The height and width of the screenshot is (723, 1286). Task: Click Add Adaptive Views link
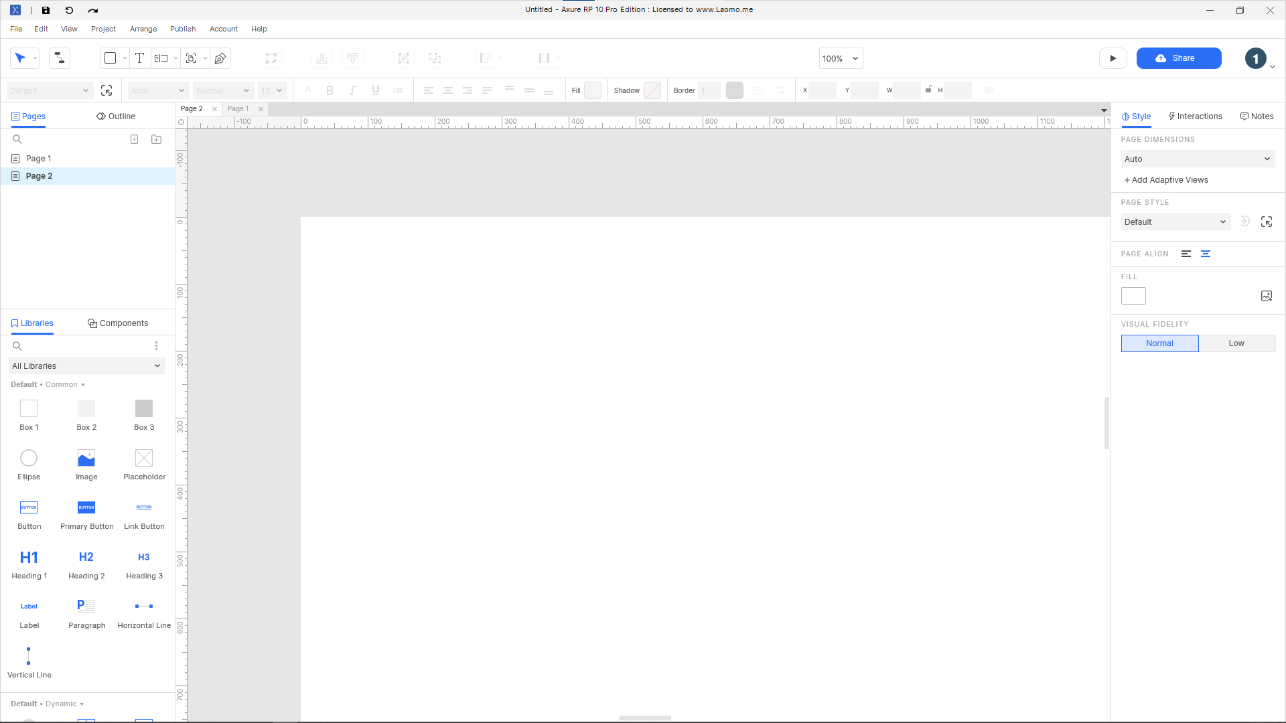click(x=1166, y=180)
